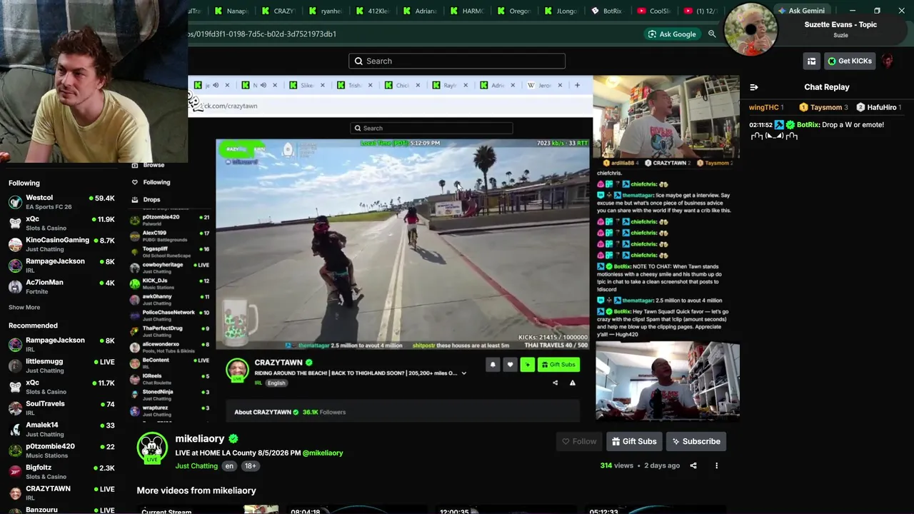Click the new tab plus icon in the inner browser
914x514 pixels.
[577, 85]
